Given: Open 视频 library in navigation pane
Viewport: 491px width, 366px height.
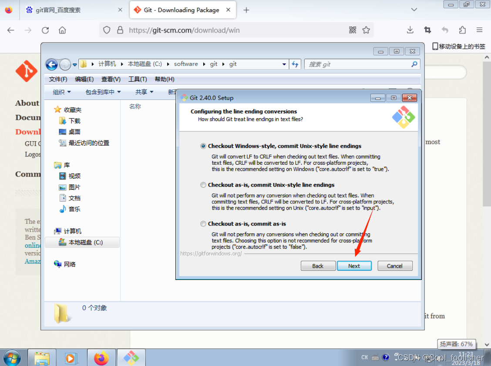Looking at the screenshot, I should point(74,176).
